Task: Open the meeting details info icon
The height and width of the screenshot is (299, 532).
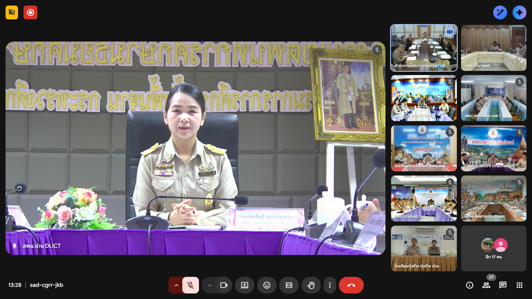Action: tap(469, 285)
